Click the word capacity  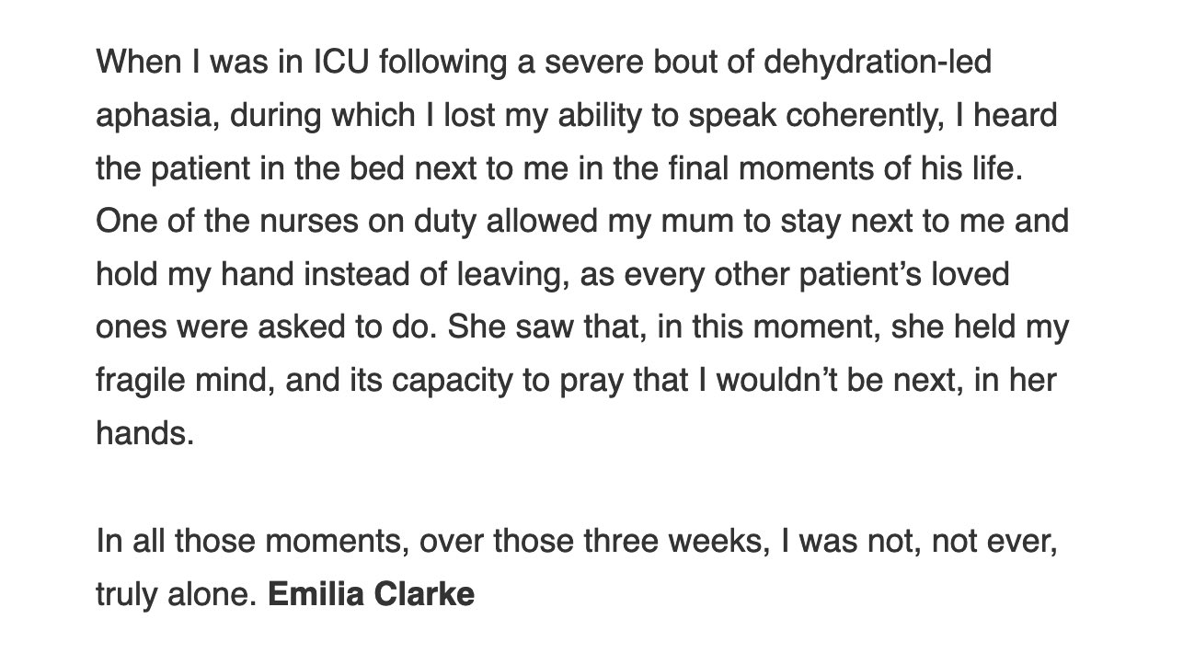[x=474, y=381]
